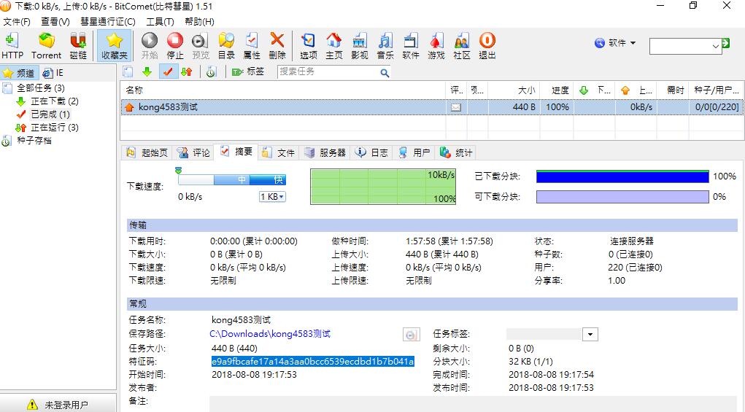
Task: Open the download Directory (目录) icon
Action: 226,46
